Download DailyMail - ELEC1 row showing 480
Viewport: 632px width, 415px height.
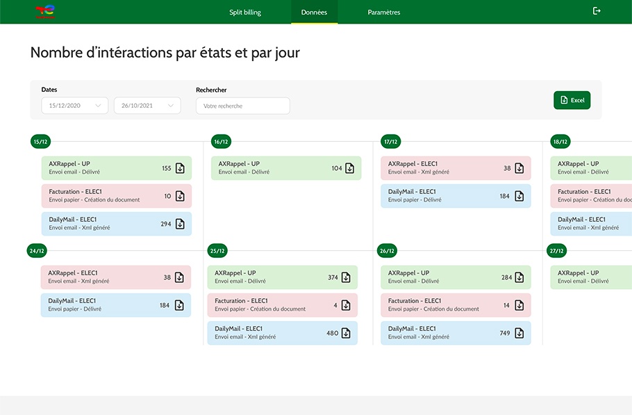[346, 333]
